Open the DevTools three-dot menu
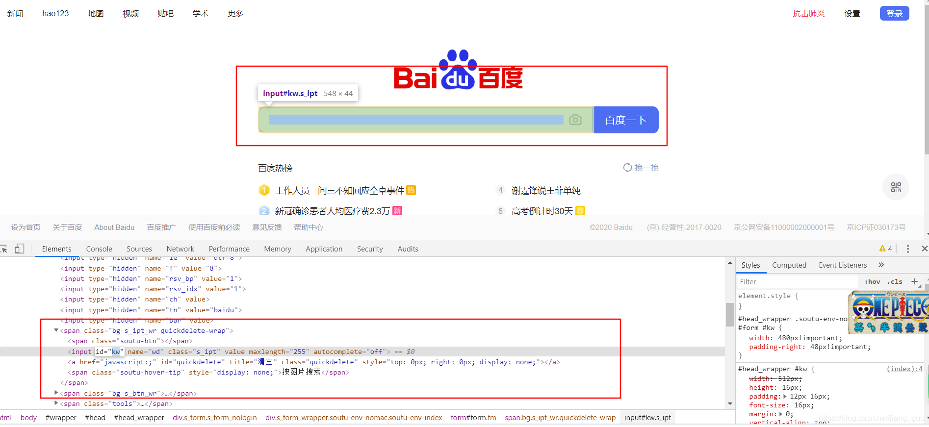 tap(908, 249)
